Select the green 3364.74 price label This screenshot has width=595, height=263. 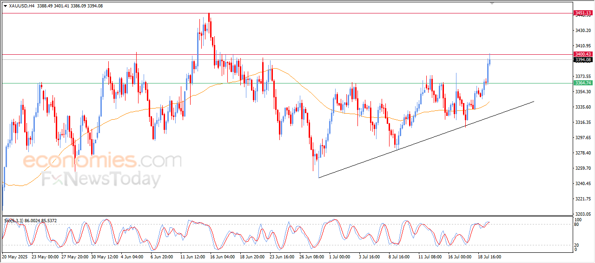(x=582, y=83)
